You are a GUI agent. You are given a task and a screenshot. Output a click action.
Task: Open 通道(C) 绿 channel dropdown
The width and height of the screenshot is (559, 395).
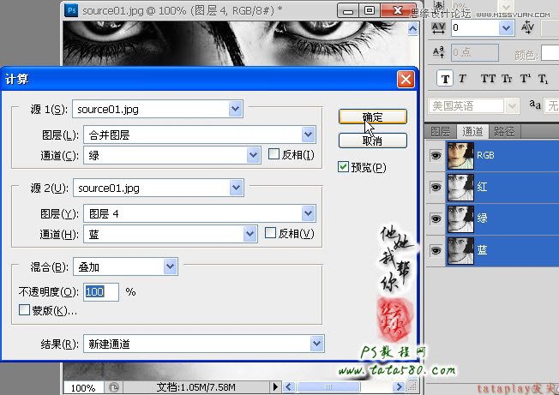[x=253, y=155]
